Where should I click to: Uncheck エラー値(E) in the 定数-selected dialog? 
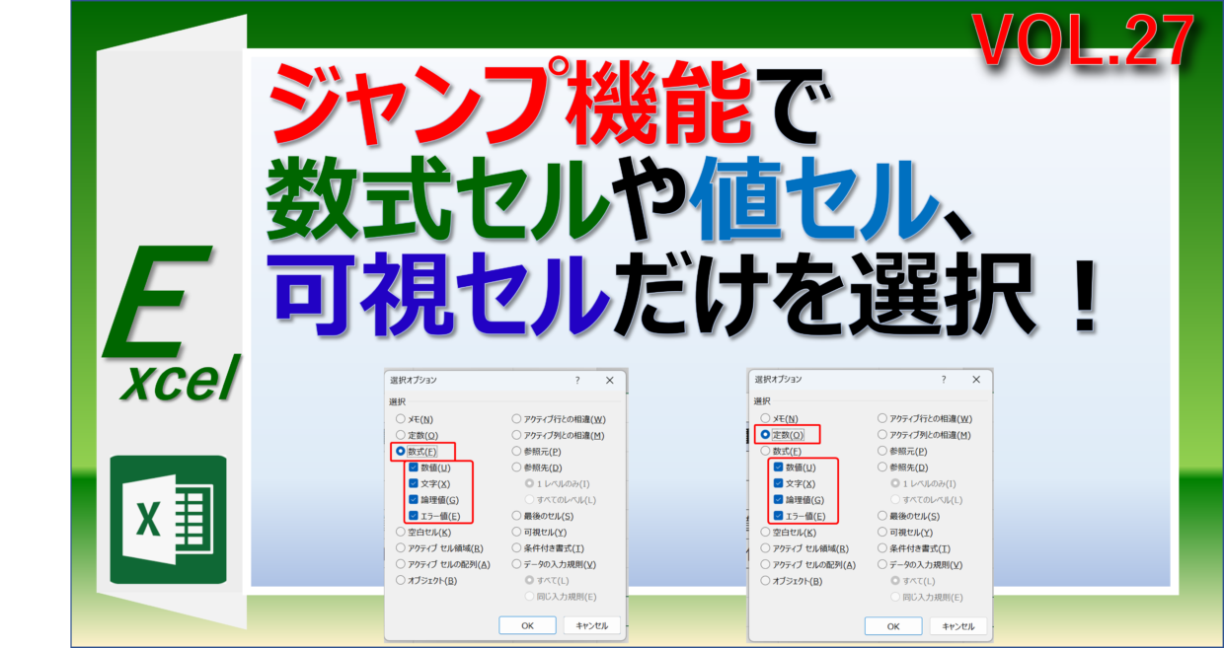tap(778, 516)
